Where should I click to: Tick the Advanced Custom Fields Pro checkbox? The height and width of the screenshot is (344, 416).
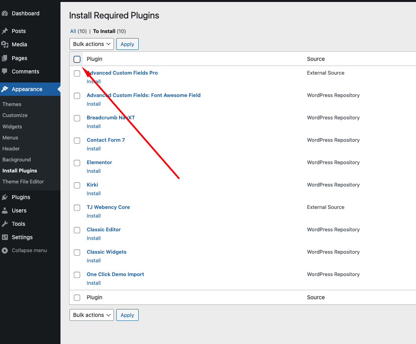click(x=77, y=73)
